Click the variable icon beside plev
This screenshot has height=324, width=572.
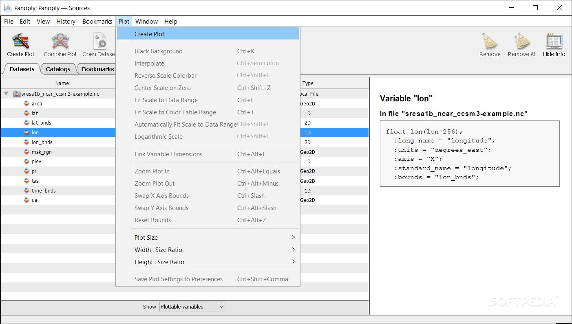coord(27,162)
